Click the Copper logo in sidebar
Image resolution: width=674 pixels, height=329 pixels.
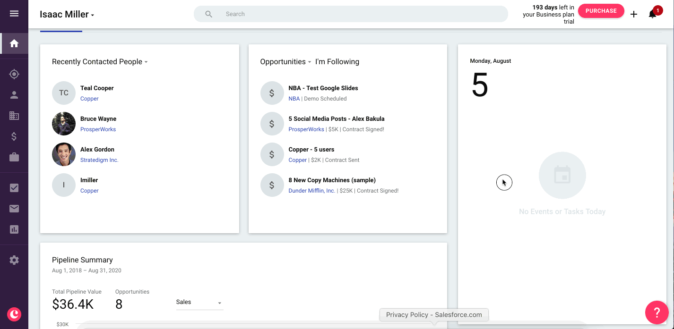tap(14, 314)
